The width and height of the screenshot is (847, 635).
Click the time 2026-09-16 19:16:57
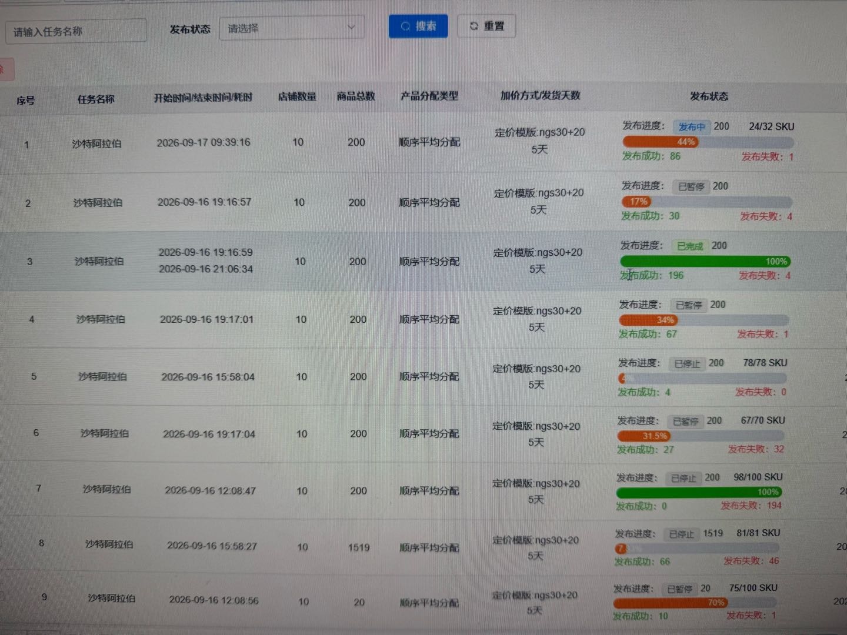205,202
